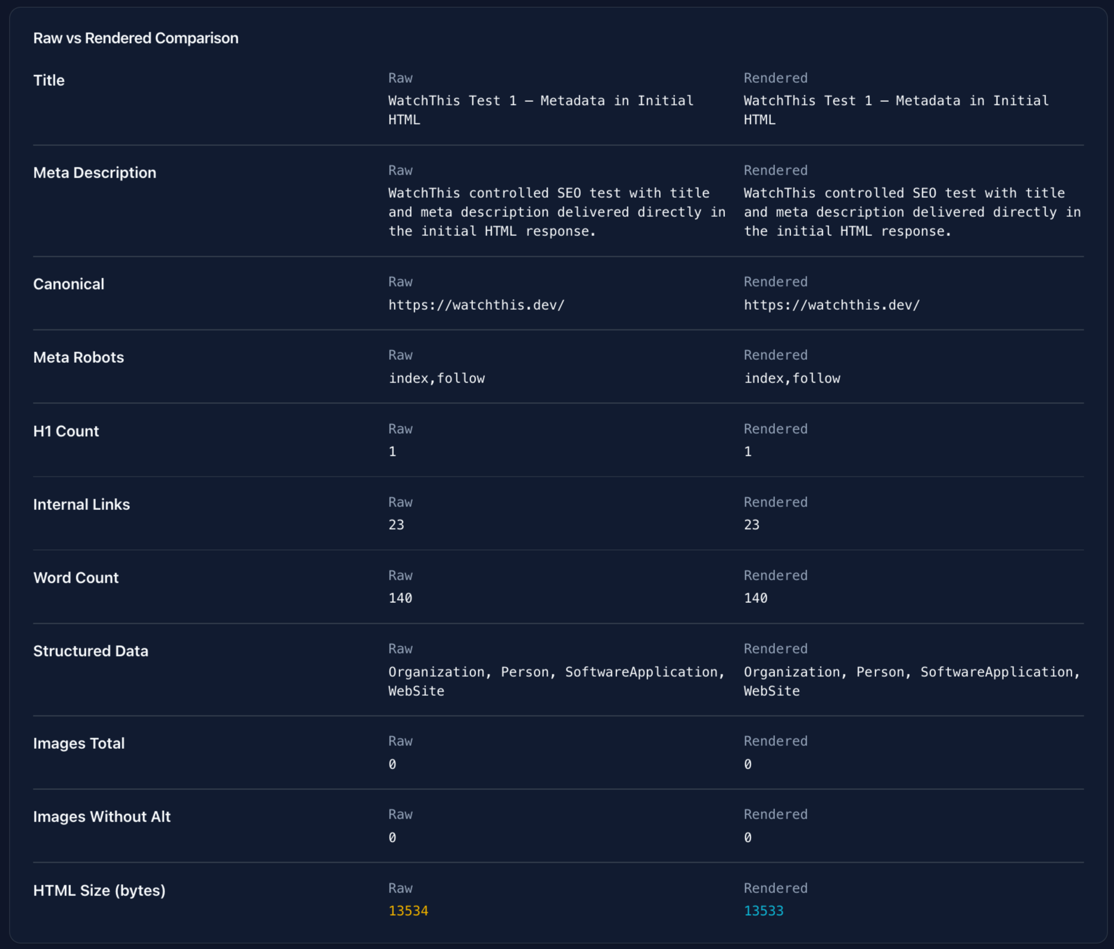This screenshot has height=949, width=1114.
Task: Select the raw Internal Links value 23
Action: point(396,525)
